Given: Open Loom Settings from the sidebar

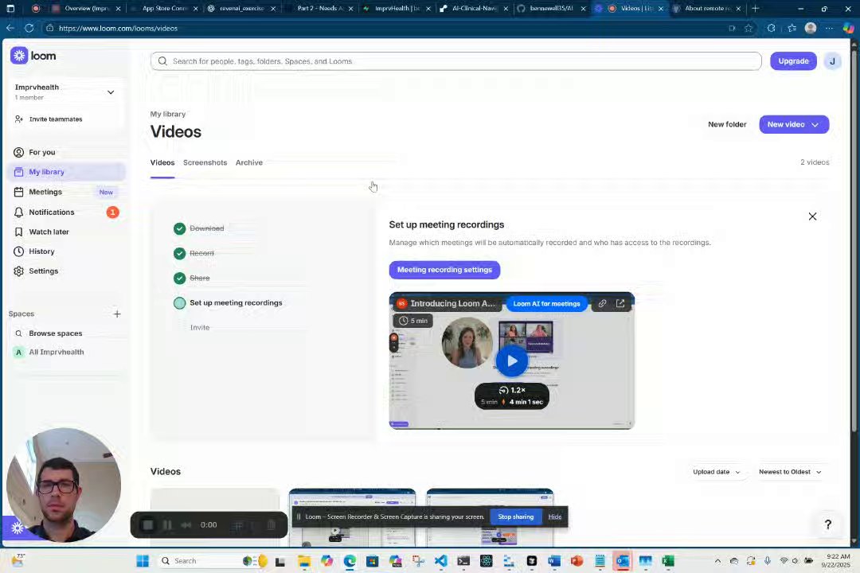Looking at the screenshot, I should [x=43, y=271].
